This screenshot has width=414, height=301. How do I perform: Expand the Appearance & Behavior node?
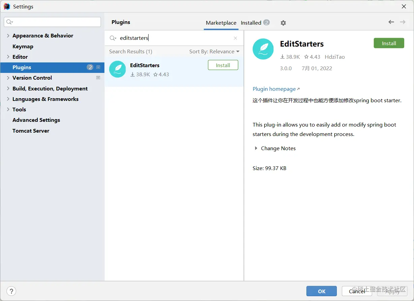click(8, 36)
